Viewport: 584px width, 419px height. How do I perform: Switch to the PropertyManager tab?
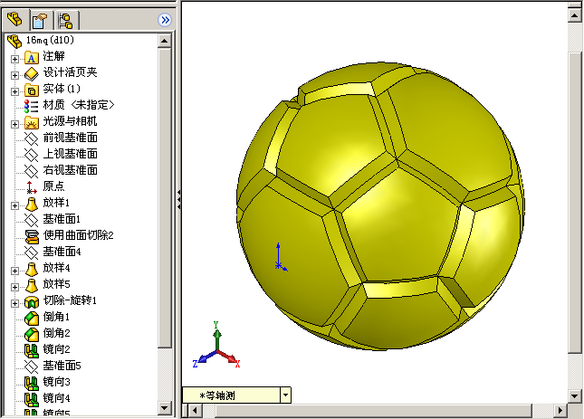click(x=40, y=20)
